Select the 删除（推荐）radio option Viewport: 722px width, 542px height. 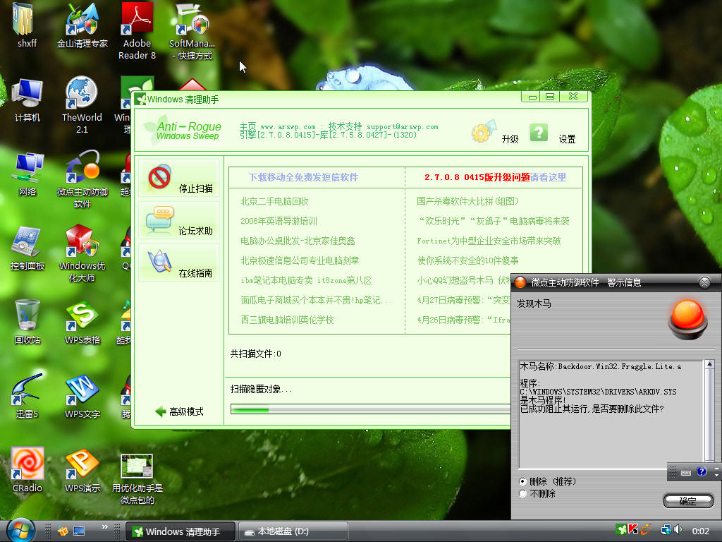[x=522, y=481]
